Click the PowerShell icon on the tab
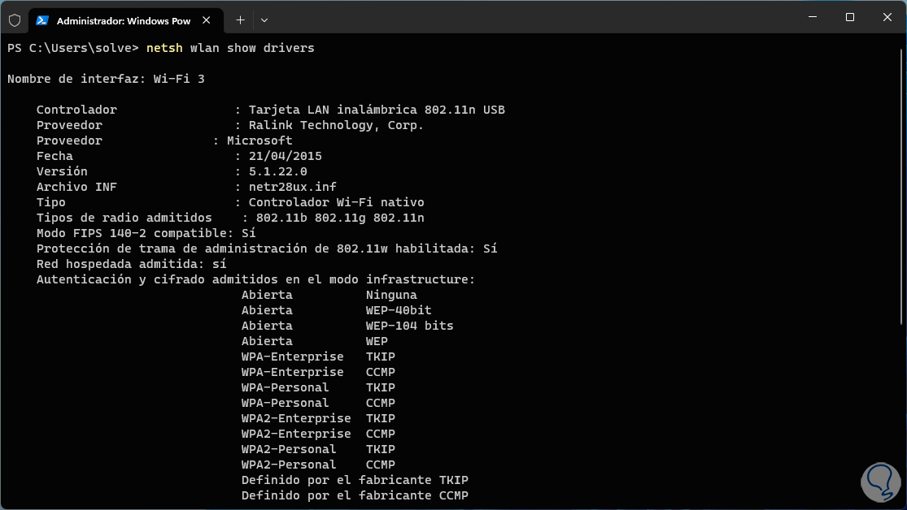This screenshot has height=510, width=907. click(x=42, y=19)
